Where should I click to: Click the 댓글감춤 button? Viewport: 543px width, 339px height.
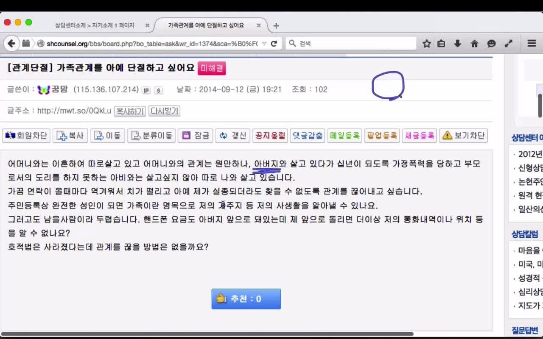tap(308, 136)
